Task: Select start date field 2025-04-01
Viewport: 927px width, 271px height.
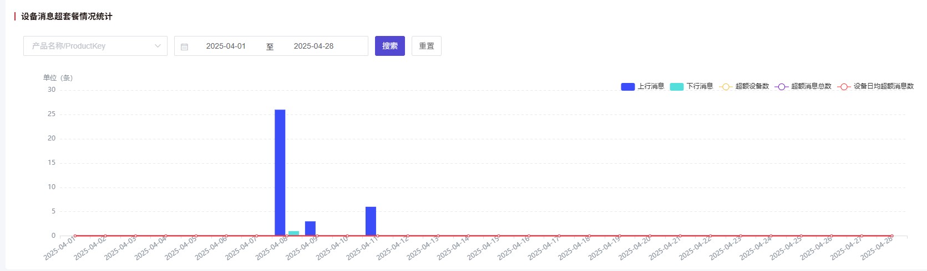Action: (x=226, y=46)
